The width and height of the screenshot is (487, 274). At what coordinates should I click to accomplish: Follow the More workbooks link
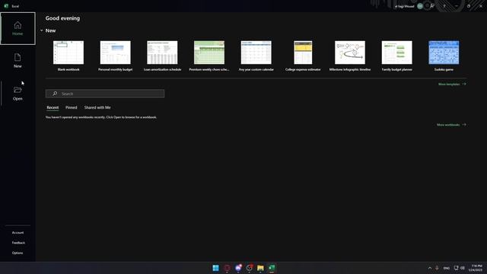point(451,125)
